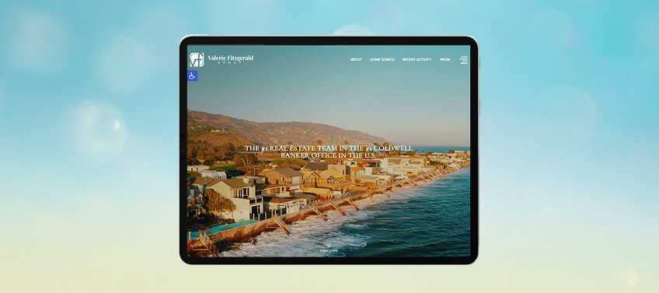
Task: Click the word GROUP beneath the logo name
Action: pyautogui.click(x=230, y=63)
